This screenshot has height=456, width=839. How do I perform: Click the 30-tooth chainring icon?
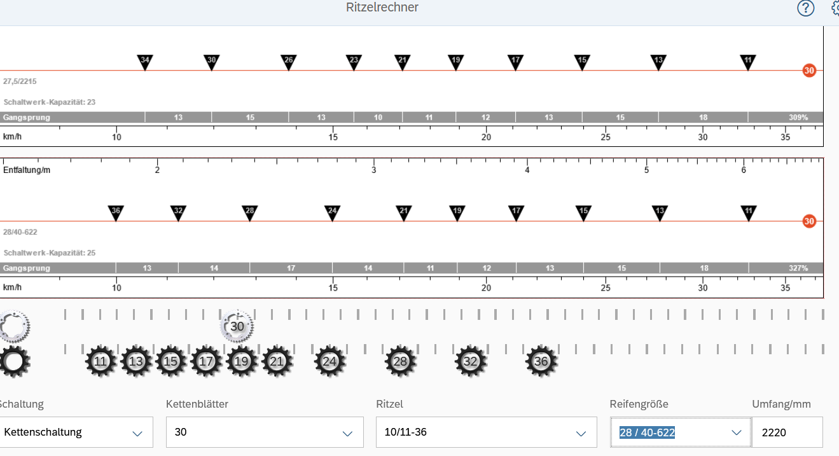pyautogui.click(x=237, y=326)
